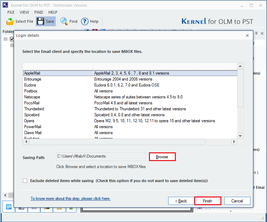Open the FIND menu
267x222 pixels.
tap(39, 12)
